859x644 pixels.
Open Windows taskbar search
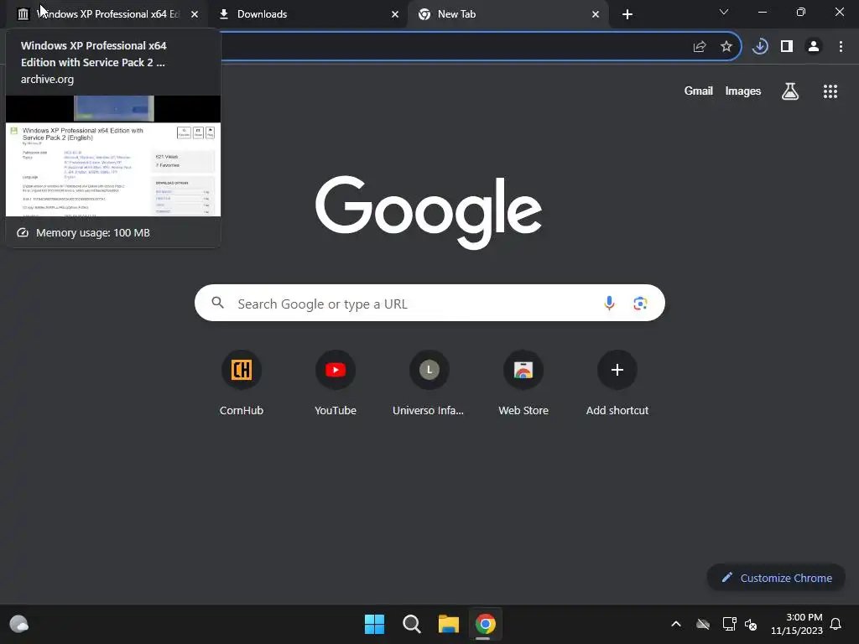point(411,624)
